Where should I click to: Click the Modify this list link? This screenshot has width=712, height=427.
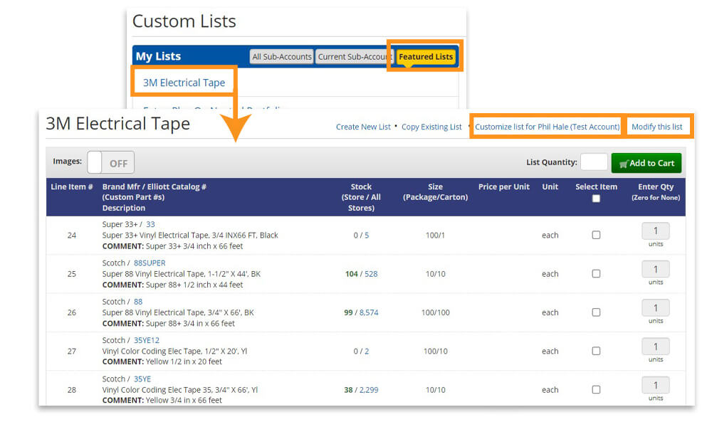[x=656, y=127]
